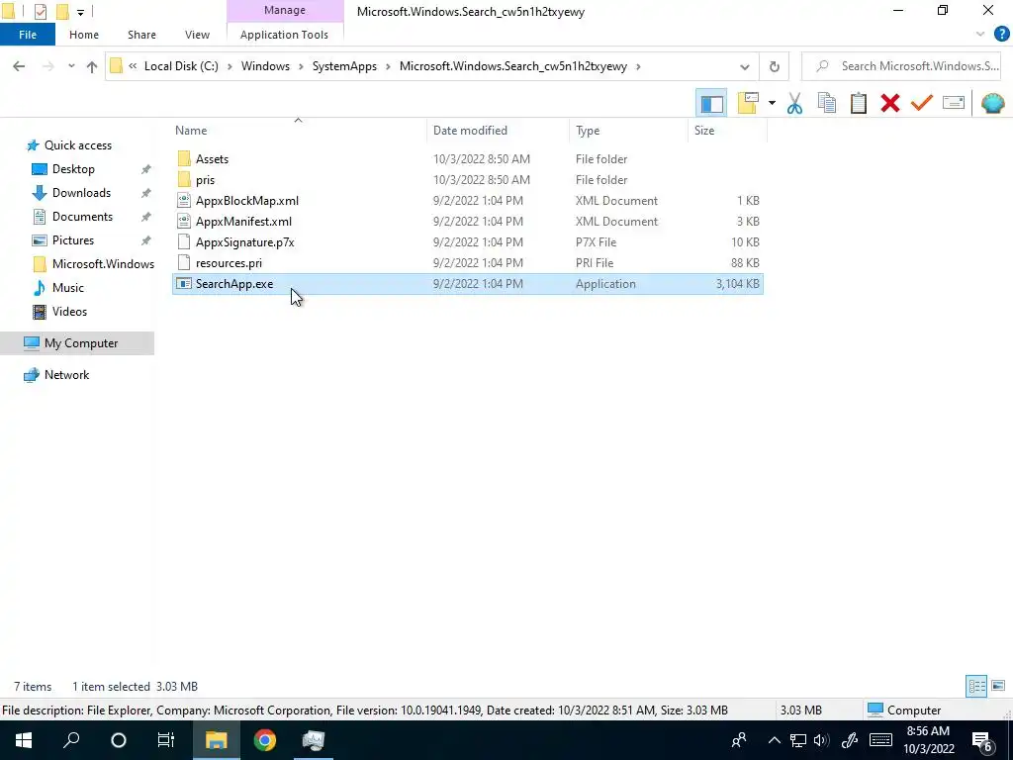Screen dimensions: 1013x760
Task: Click the SearchApp.exe application icon
Action: point(184,284)
